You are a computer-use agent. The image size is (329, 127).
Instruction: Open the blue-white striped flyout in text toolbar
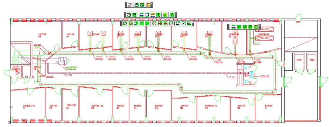click(x=233, y=27)
